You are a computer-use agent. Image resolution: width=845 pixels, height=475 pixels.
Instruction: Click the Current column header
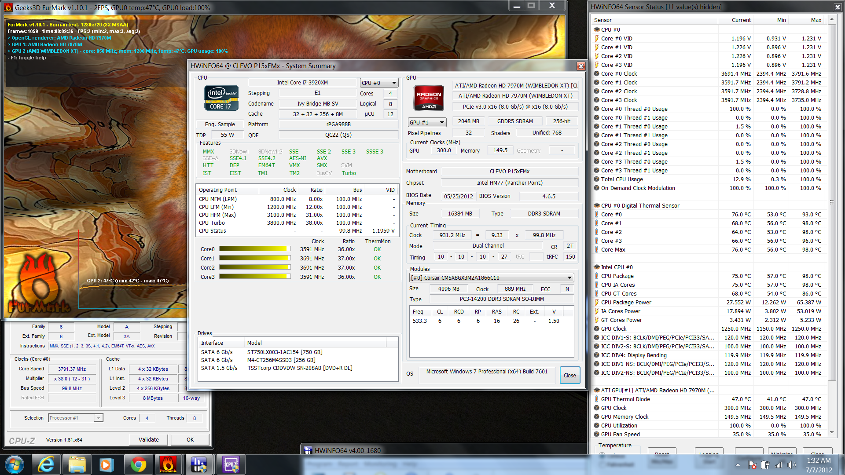coord(736,20)
